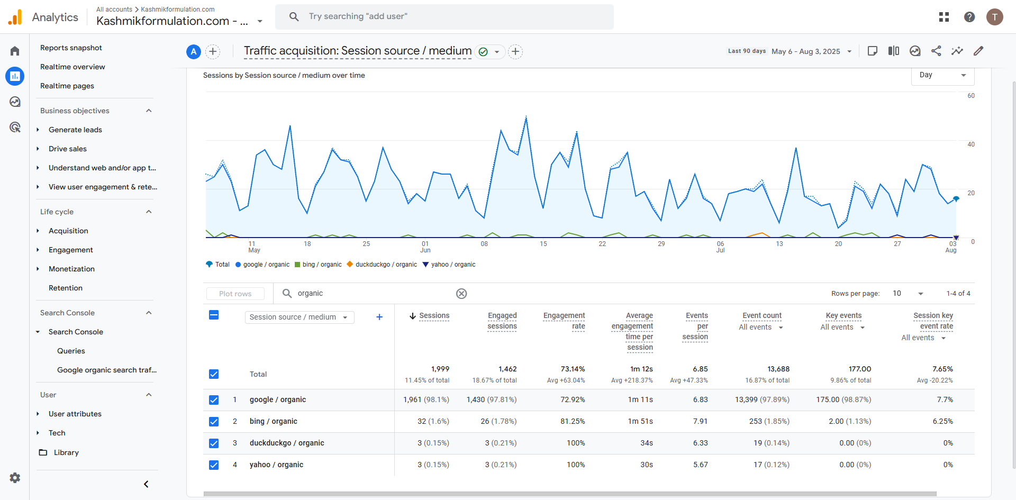Open Event count All events dropdown
The image size is (1016, 500).
[x=761, y=328]
